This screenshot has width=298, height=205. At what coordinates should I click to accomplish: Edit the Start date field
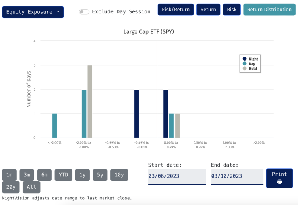click(x=177, y=176)
